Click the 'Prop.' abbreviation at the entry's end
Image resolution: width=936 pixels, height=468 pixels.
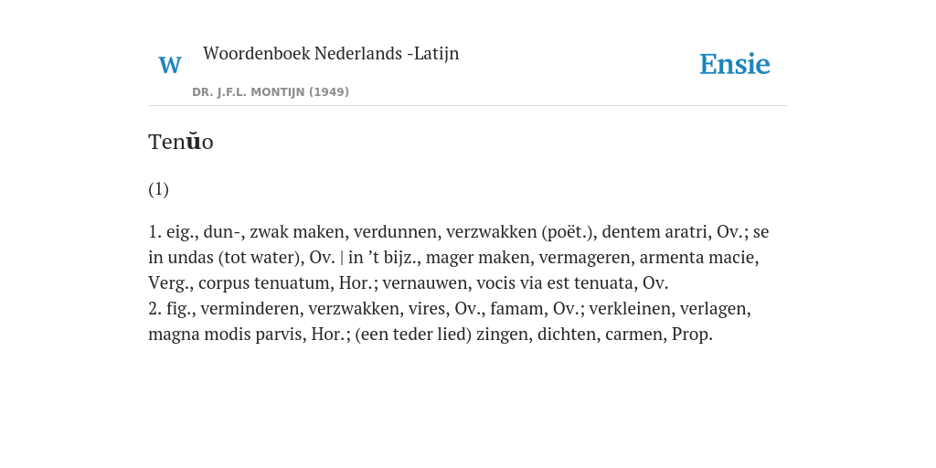coord(693,335)
